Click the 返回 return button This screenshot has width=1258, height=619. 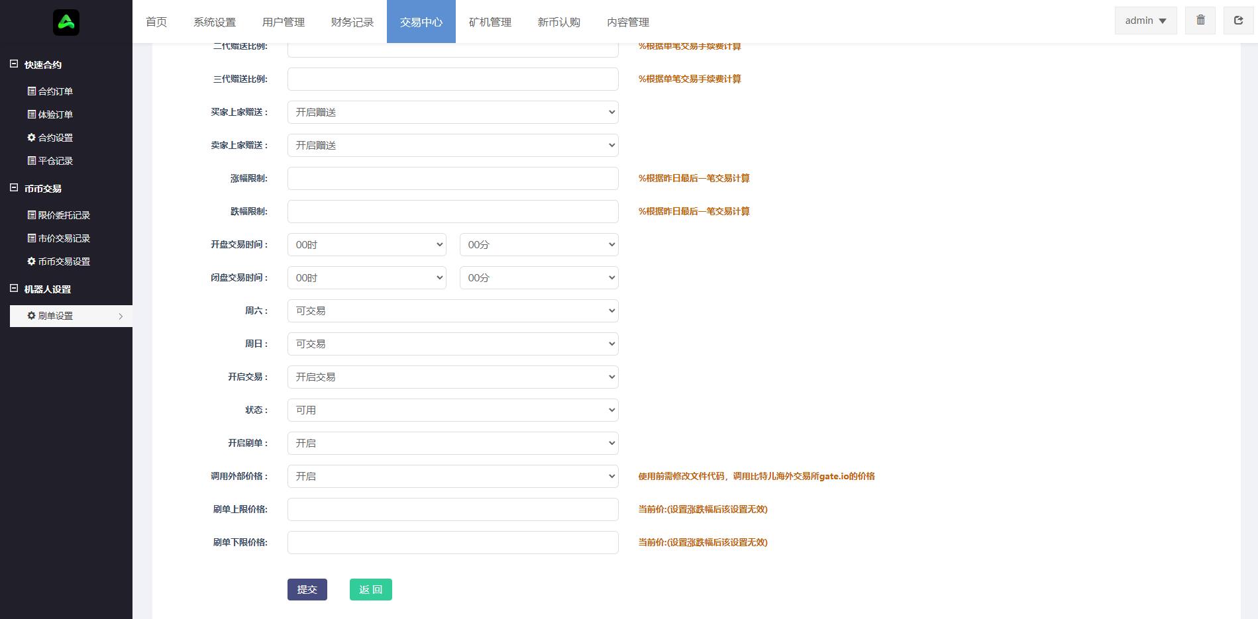tap(370, 589)
